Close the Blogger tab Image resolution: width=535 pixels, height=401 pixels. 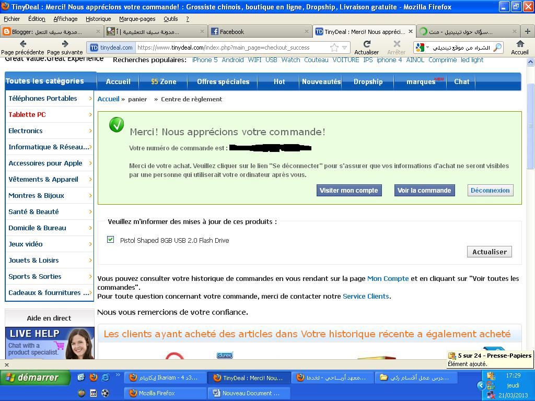pyautogui.click(x=98, y=31)
